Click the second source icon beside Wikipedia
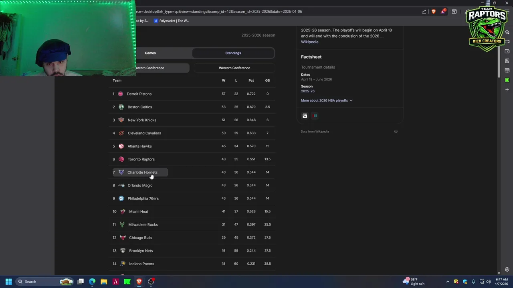This screenshot has height=288, width=513. (x=315, y=116)
